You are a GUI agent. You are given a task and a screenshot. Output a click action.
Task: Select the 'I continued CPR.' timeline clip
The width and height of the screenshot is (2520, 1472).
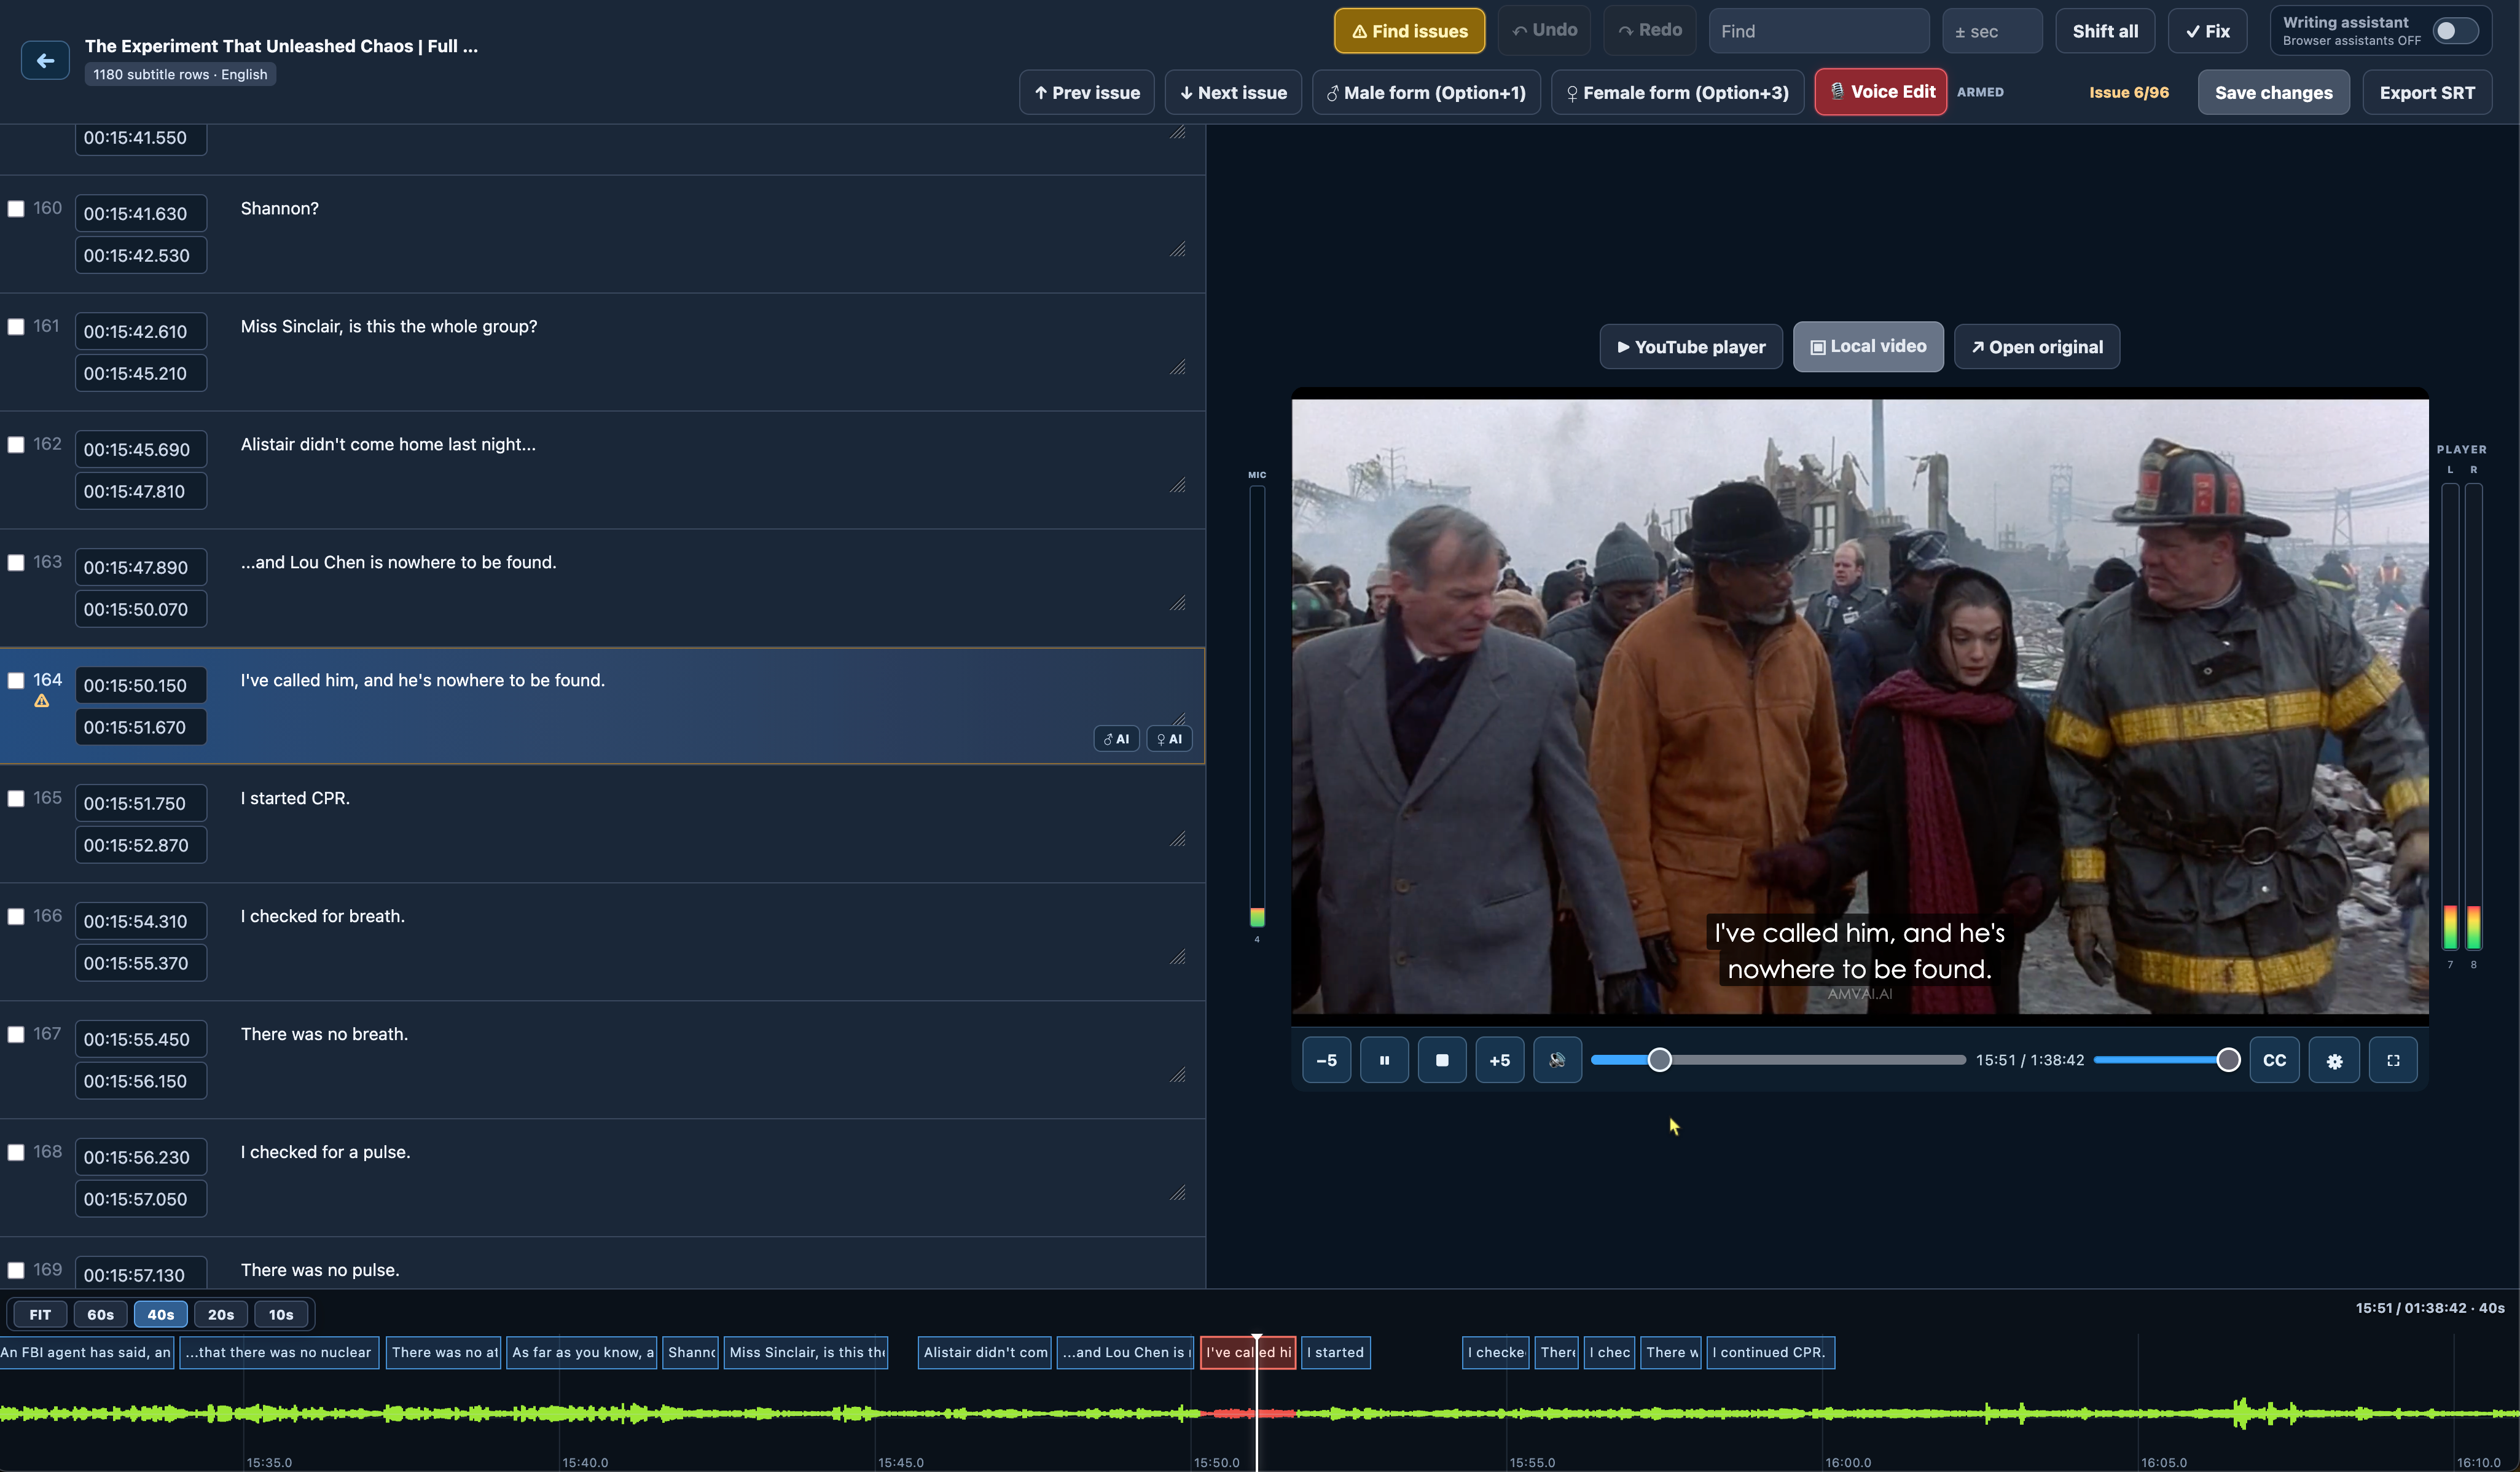click(1770, 1352)
